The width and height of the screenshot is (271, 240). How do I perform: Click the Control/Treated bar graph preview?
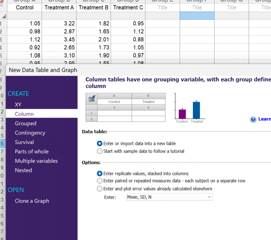tap(190, 108)
